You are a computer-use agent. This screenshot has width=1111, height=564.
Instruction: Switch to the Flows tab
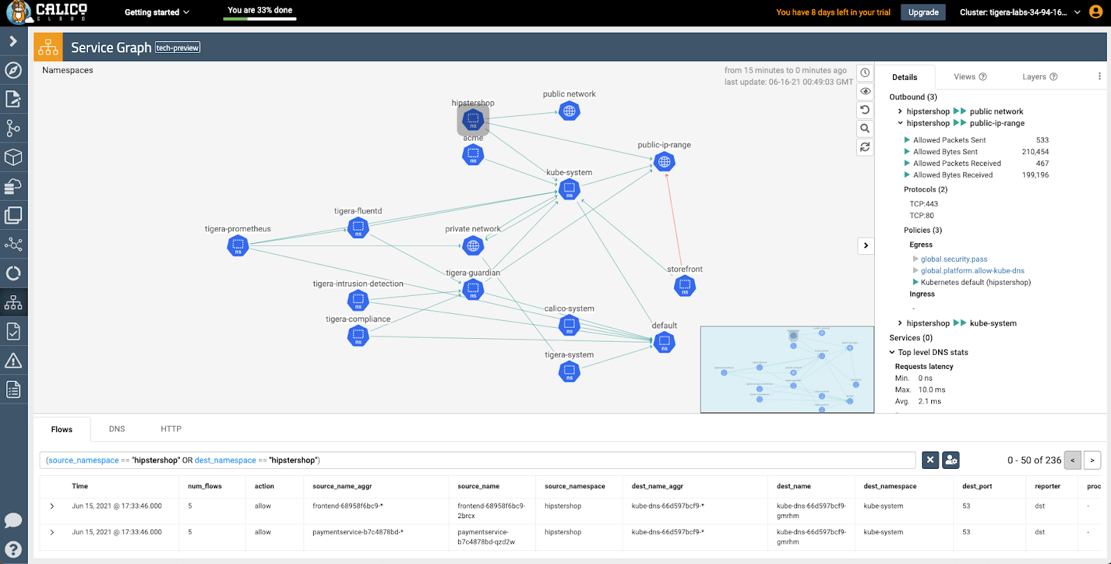point(62,429)
